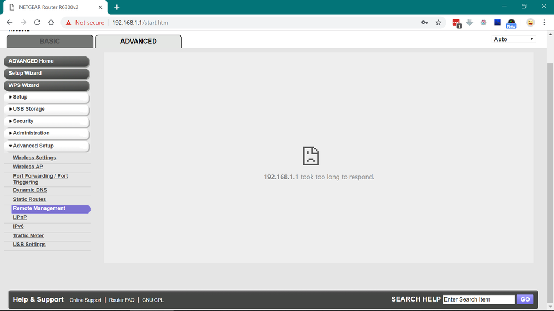Open the saved password key icon
This screenshot has width=554, height=311.
424,23
